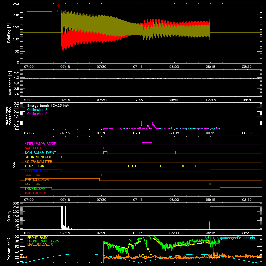266x266 pixels.
Task: Click the SC_IN_SUNLIGHT flag label
Action: (x=38, y=157)
